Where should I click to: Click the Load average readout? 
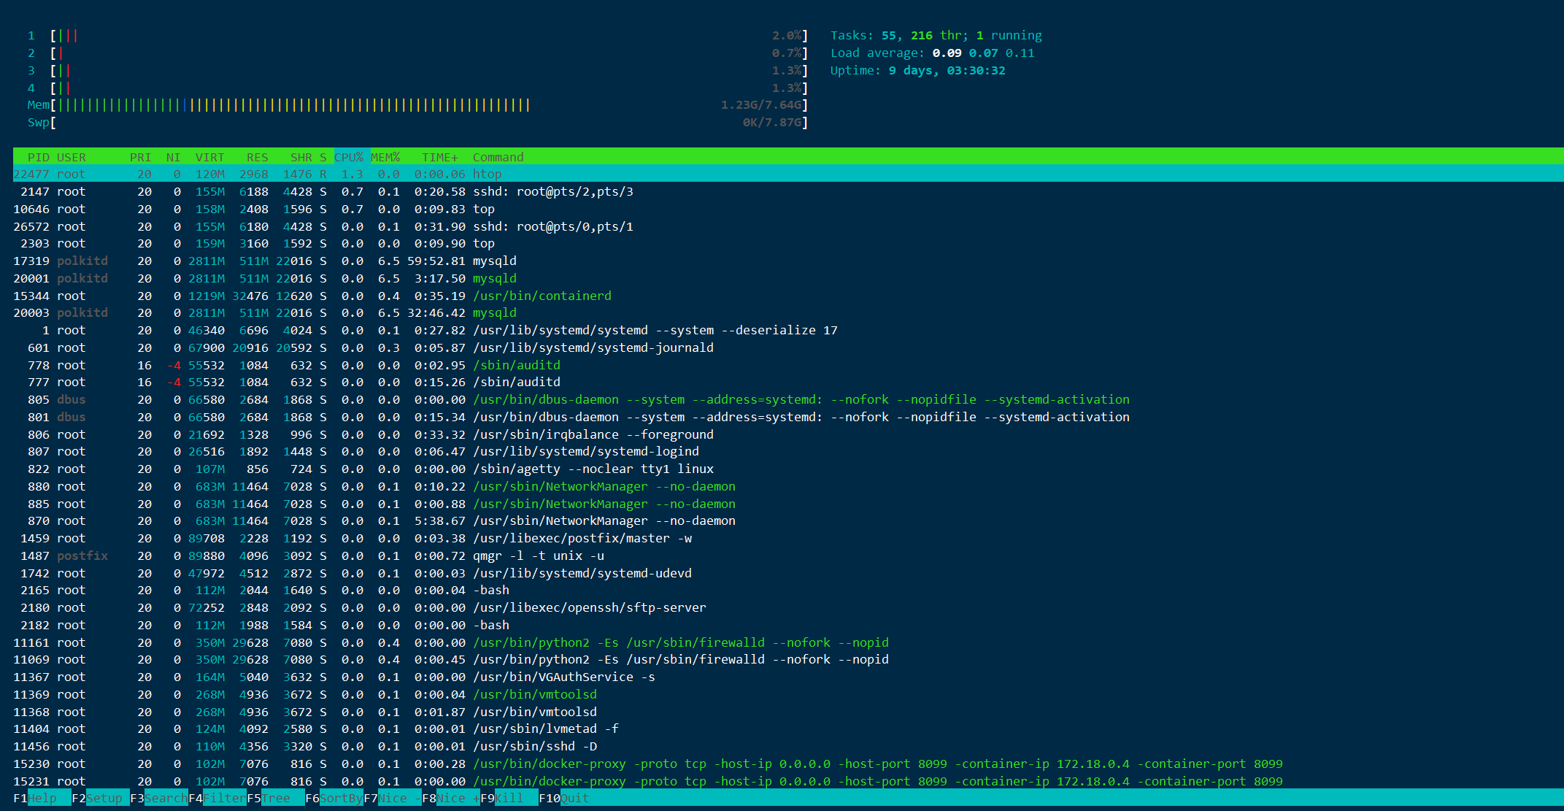coord(933,53)
